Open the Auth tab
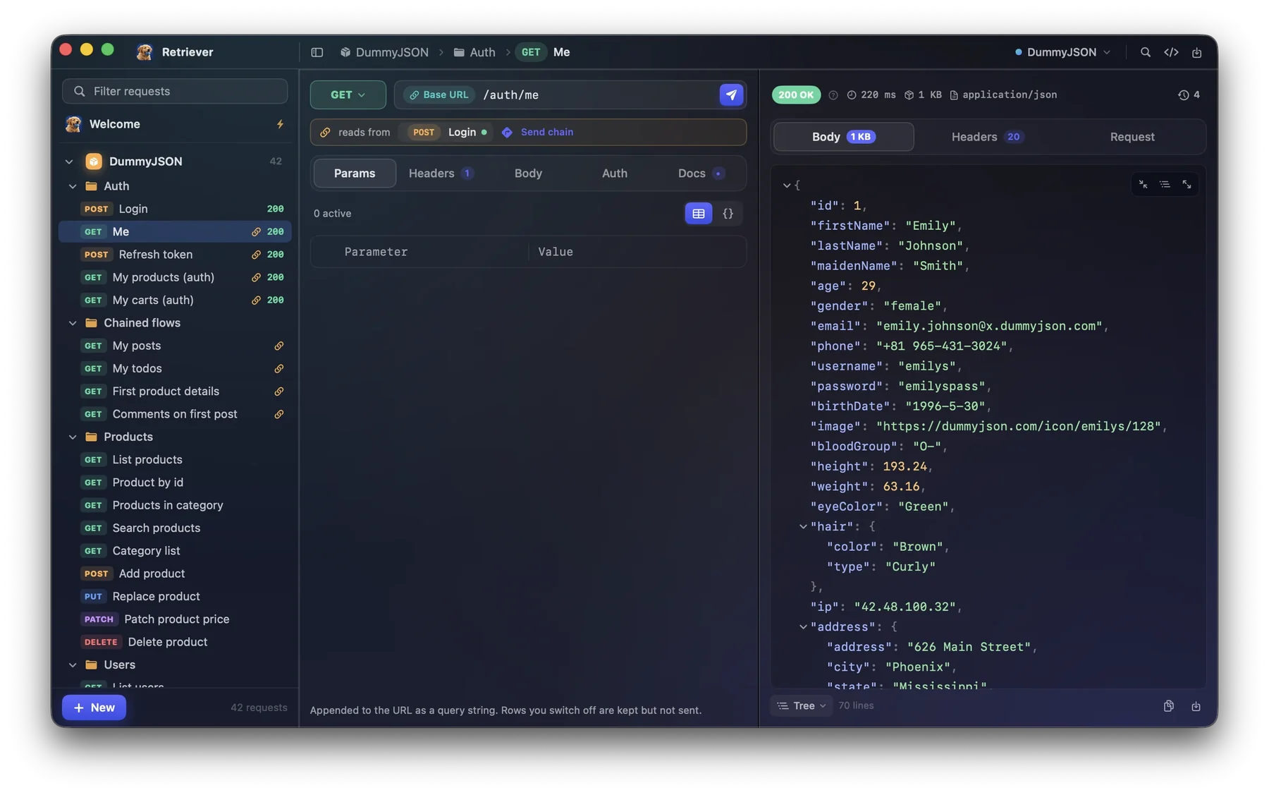Viewport: 1269px width, 795px height. pos(615,173)
